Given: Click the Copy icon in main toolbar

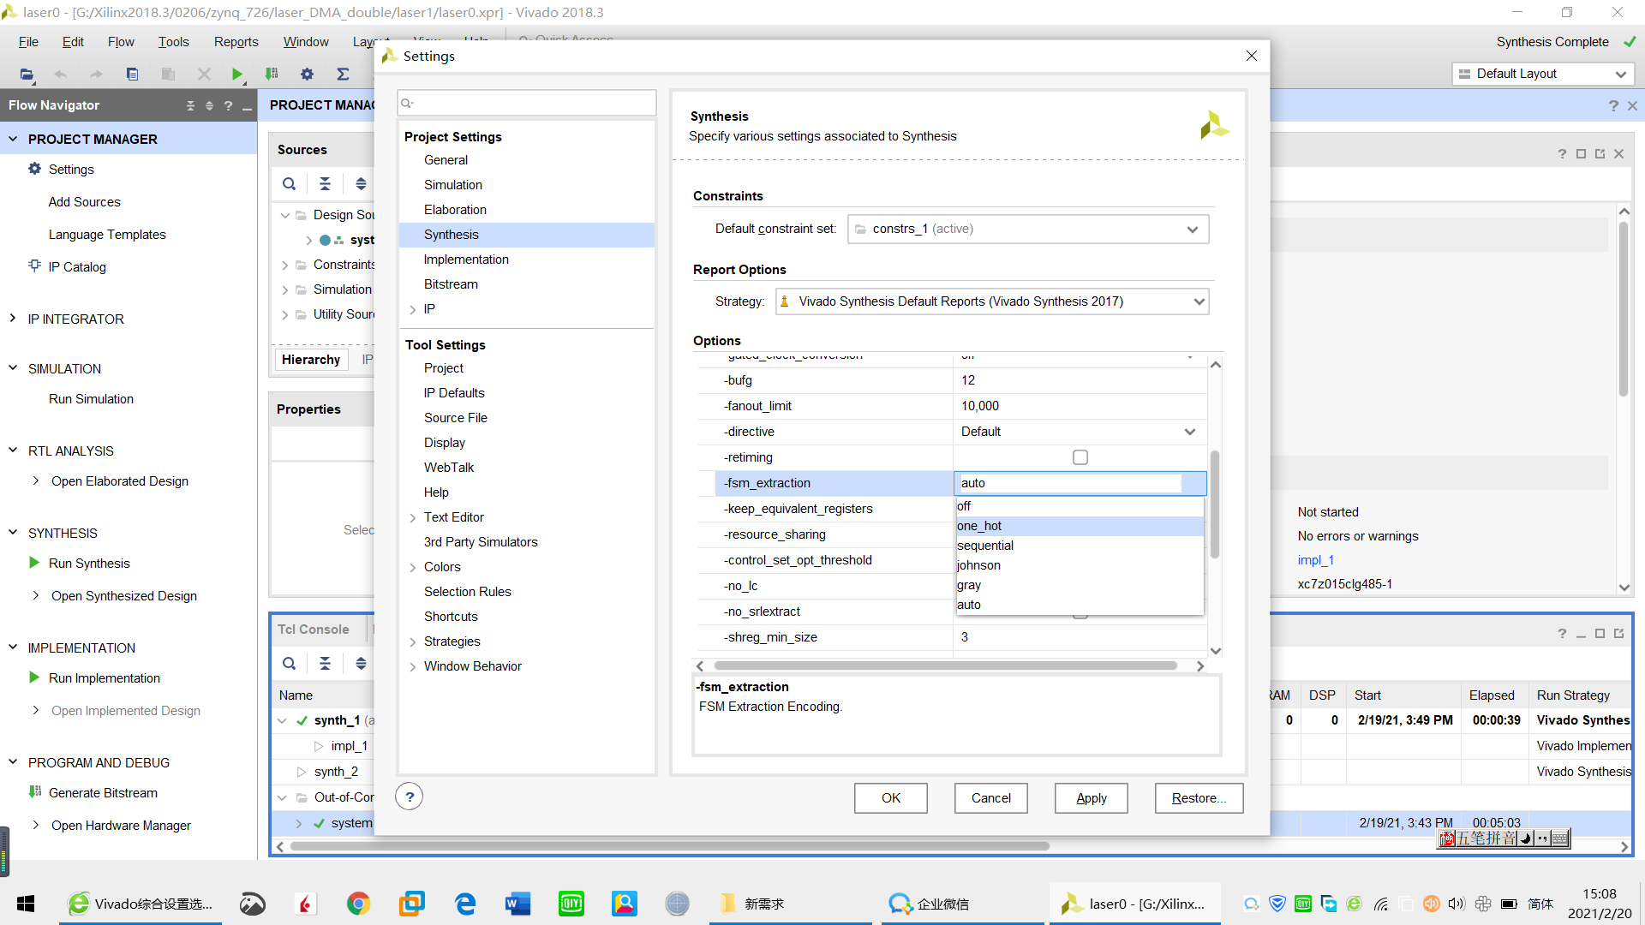Looking at the screenshot, I should pyautogui.click(x=132, y=75).
